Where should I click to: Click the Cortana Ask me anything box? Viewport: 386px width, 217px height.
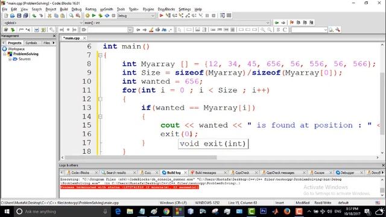pos(62,212)
